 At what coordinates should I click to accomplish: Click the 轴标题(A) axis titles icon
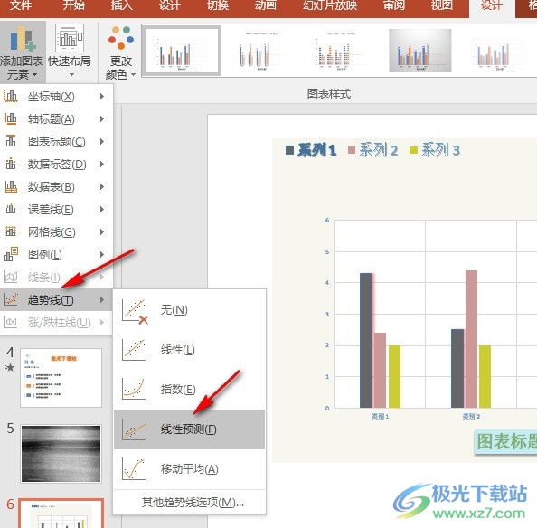[x=10, y=118]
